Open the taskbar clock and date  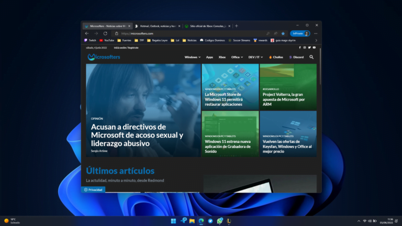[x=387, y=221]
